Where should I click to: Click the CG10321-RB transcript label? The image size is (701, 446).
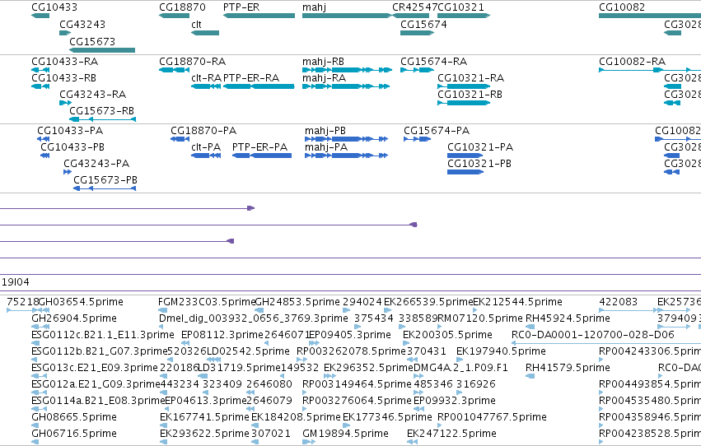coord(470,94)
